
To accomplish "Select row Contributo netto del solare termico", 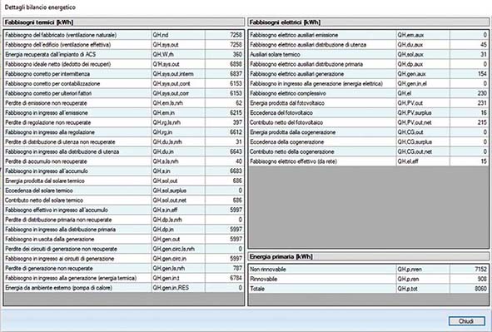I will point(124,200).
